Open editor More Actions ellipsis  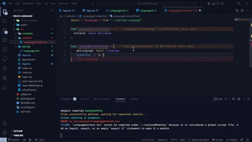pyautogui.click(x=247, y=11)
